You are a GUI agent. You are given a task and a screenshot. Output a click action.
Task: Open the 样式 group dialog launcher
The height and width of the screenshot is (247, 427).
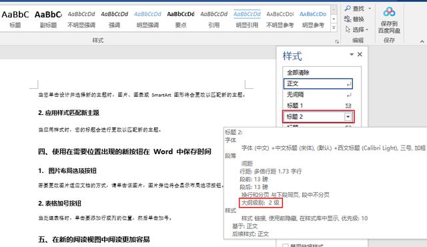click(337, 41)
